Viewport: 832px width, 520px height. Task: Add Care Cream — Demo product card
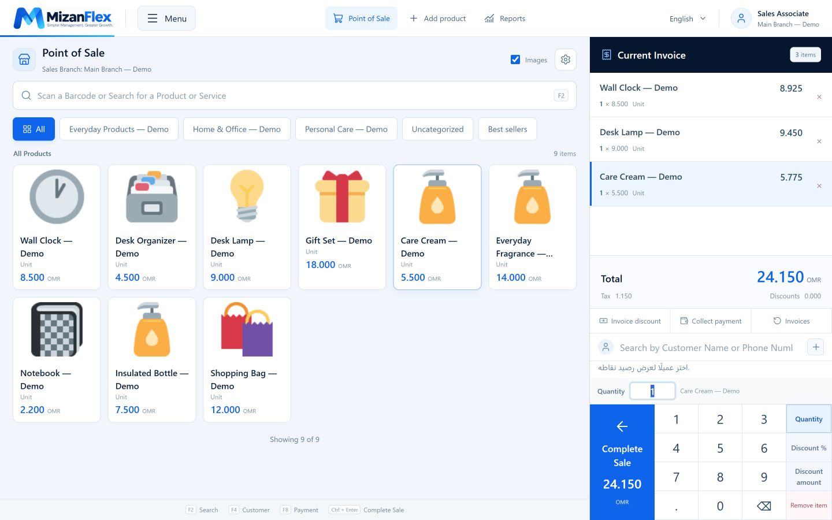click(x=437, y=227)
